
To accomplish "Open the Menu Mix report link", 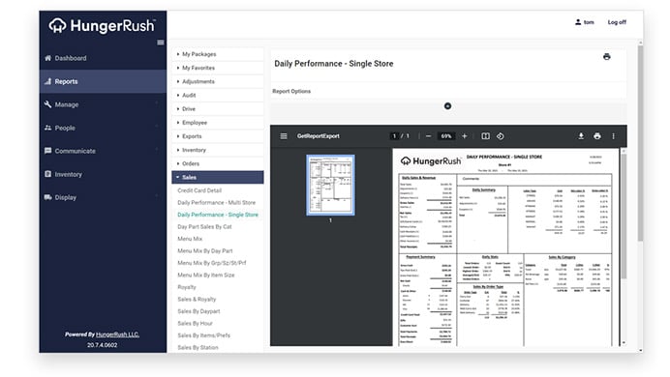I will point(190,239).
